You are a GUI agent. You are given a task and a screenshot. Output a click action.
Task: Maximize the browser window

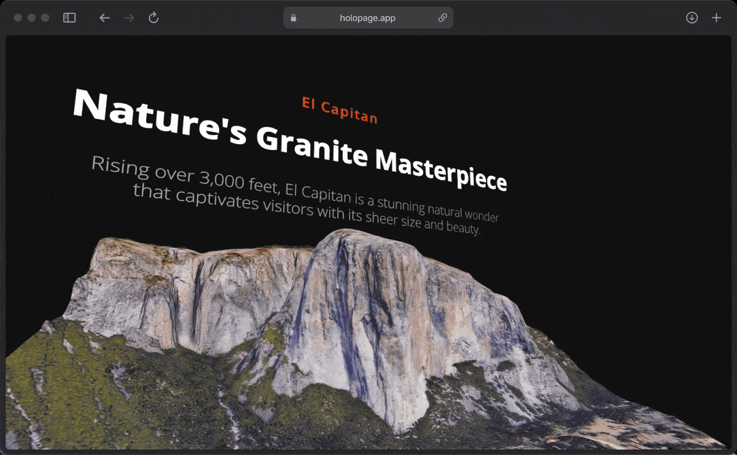pyautogui.click(x=46, y=18)
